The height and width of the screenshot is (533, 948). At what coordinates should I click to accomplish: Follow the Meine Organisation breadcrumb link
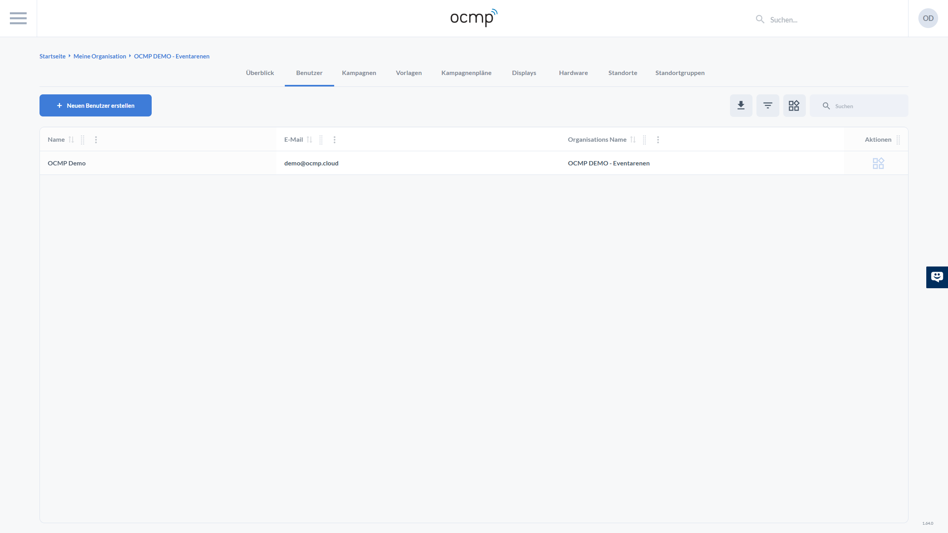[x=100, y=56]
